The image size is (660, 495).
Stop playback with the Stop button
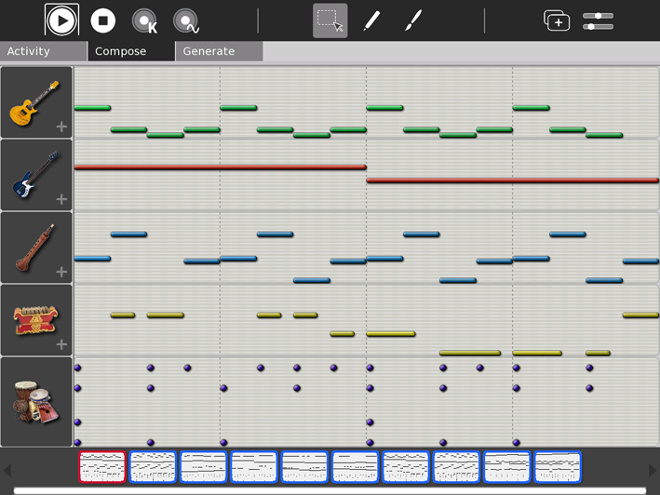click(x=103, y=20)
